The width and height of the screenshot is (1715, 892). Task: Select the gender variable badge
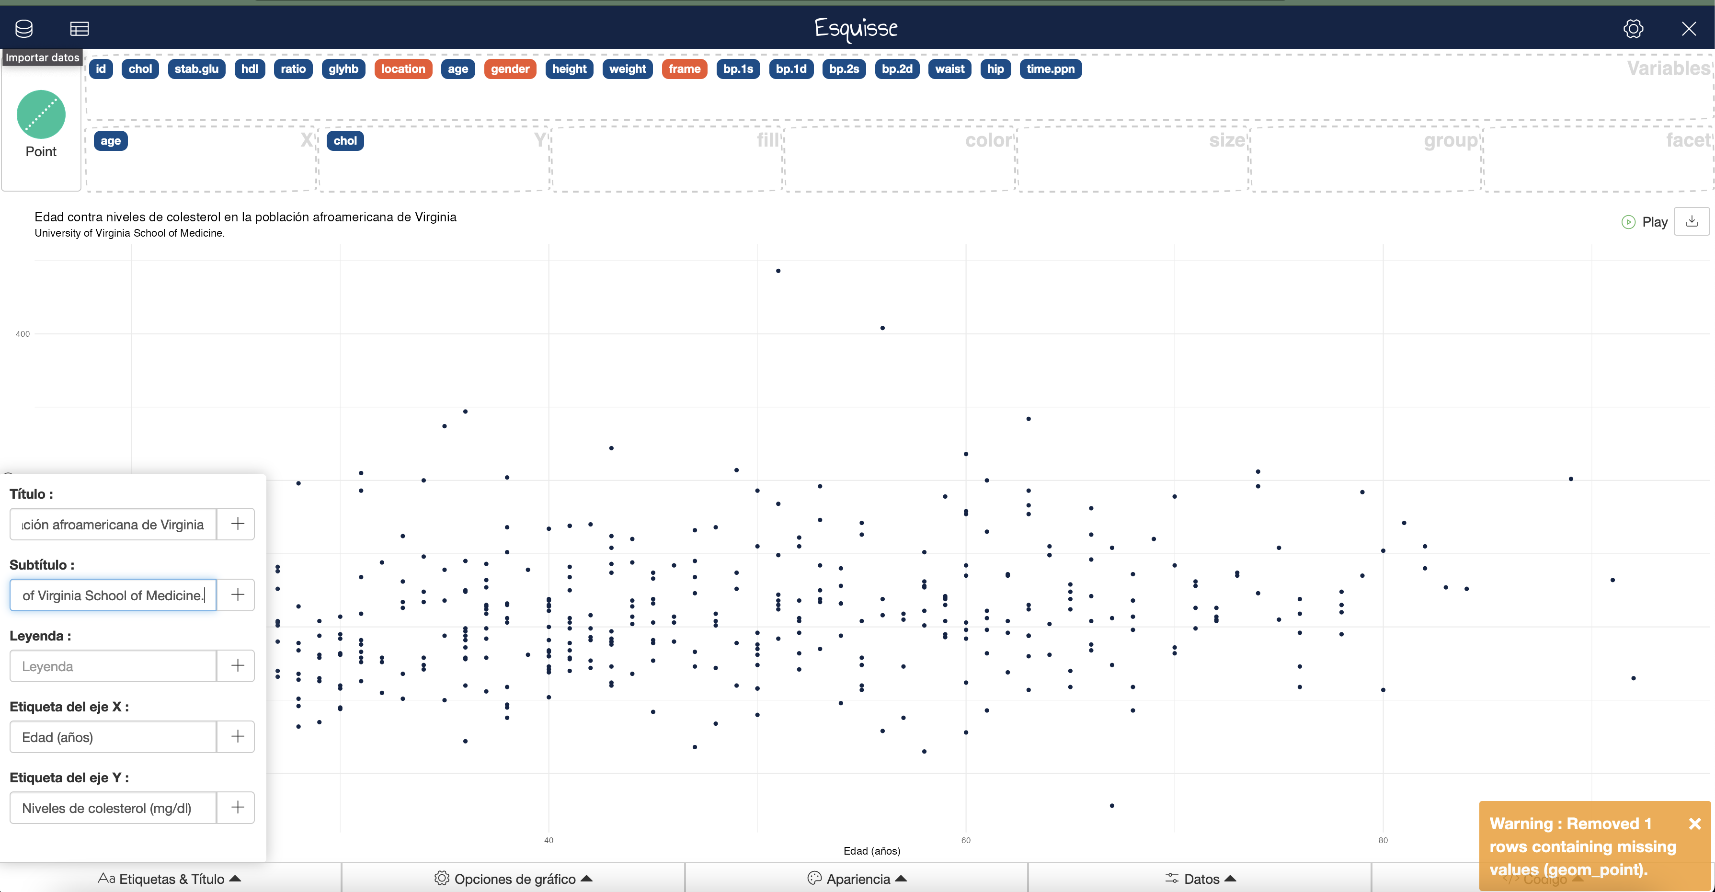(510, 69)
